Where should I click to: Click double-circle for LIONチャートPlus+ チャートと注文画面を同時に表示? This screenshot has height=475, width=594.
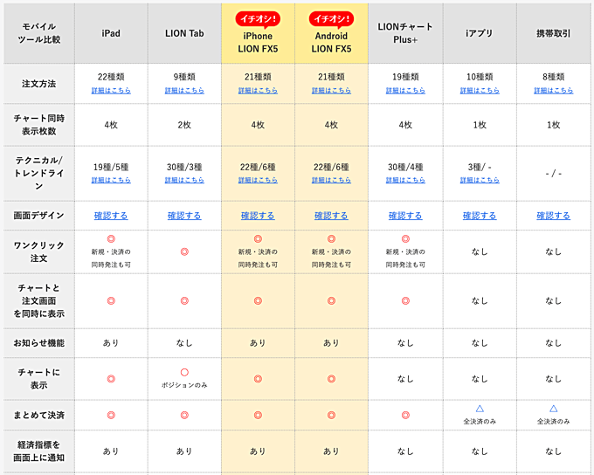tap(405, 301)
